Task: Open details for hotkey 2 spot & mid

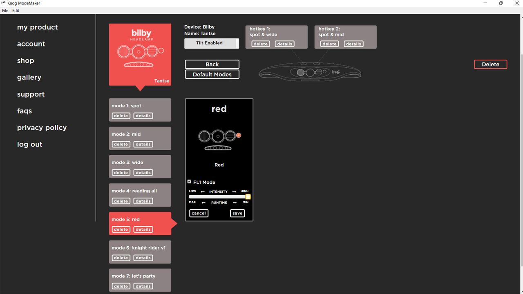Action: click(x=353, y=44)
